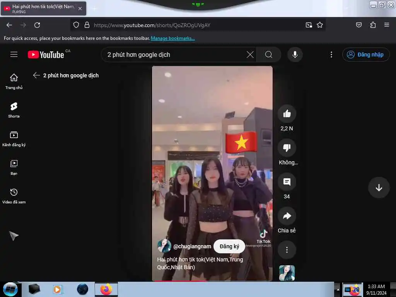
Task: Click browser back button
Action: (x=9, y=25)
